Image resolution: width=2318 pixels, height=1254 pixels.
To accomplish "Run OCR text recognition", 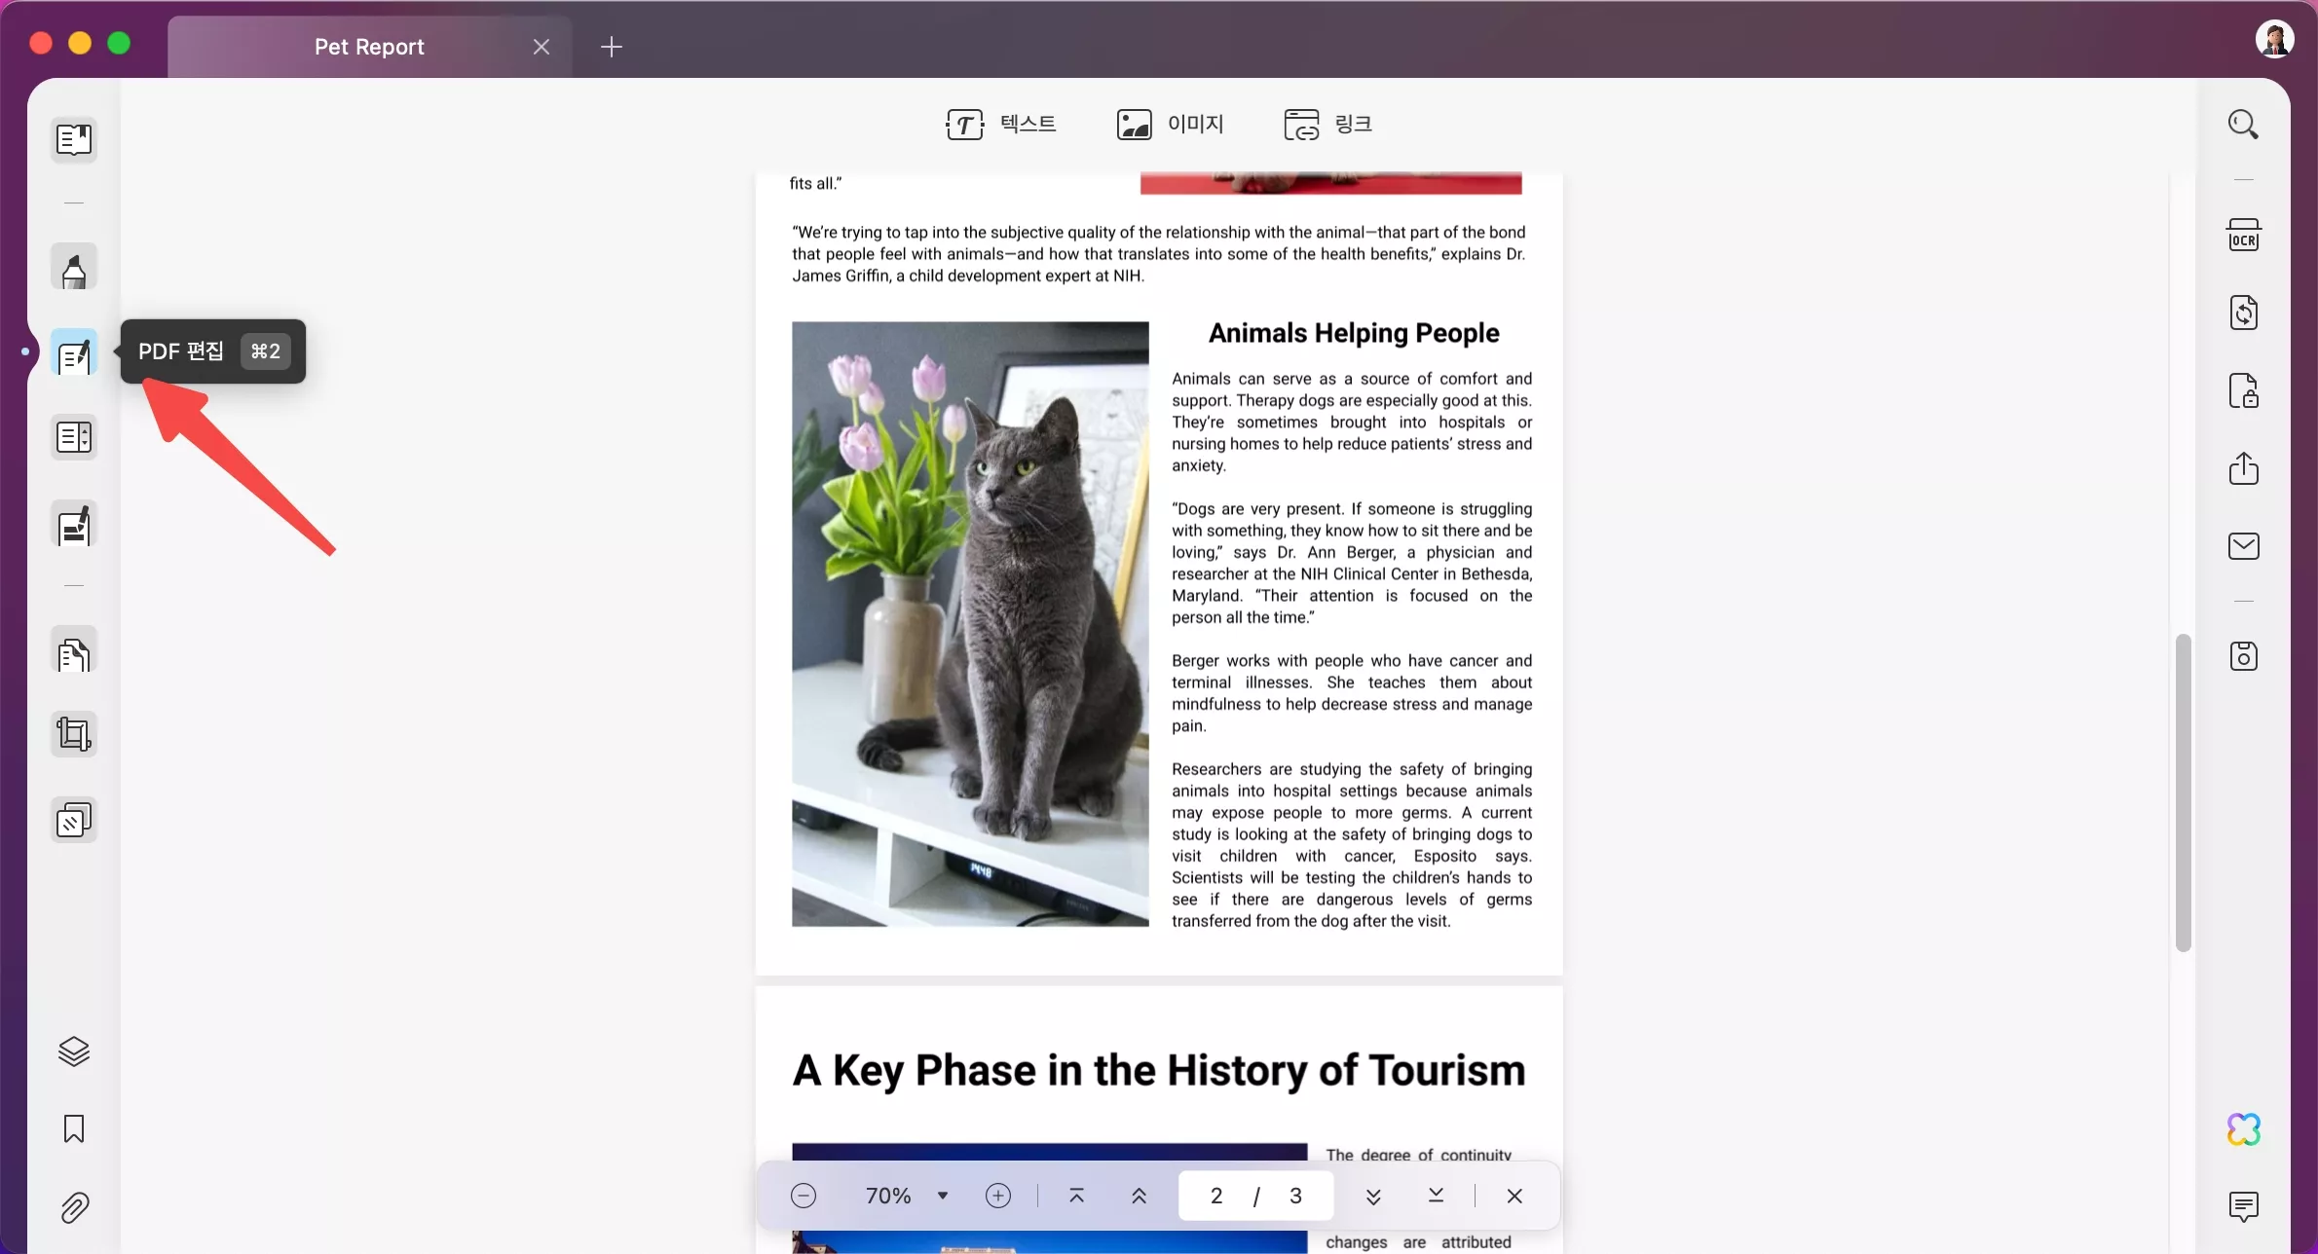I will (x=2244, y=236).
